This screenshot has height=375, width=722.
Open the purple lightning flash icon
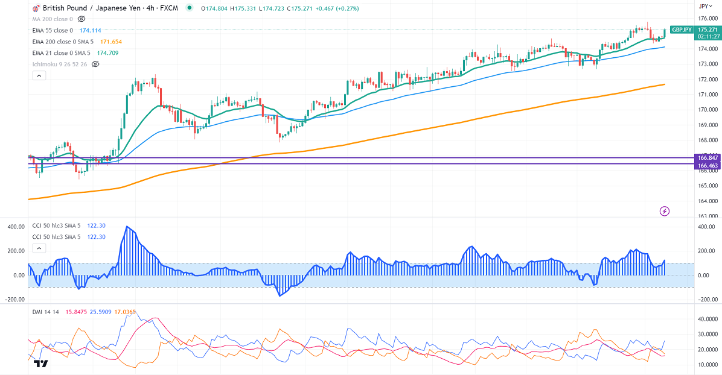coord(665,211)
